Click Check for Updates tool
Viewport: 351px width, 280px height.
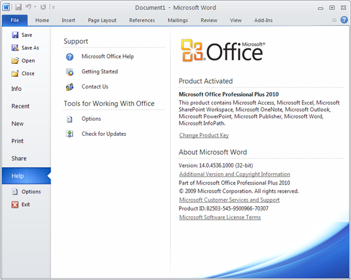click(x=104, y=134)
